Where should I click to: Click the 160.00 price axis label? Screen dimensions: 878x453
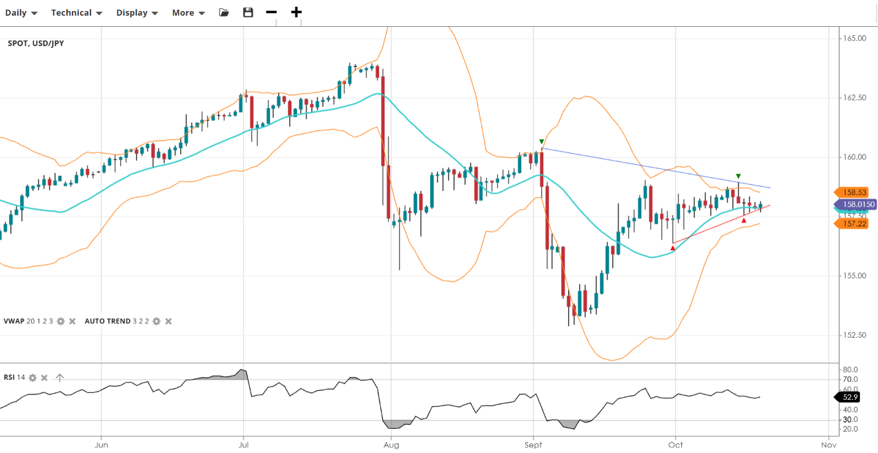click(855, 157)
